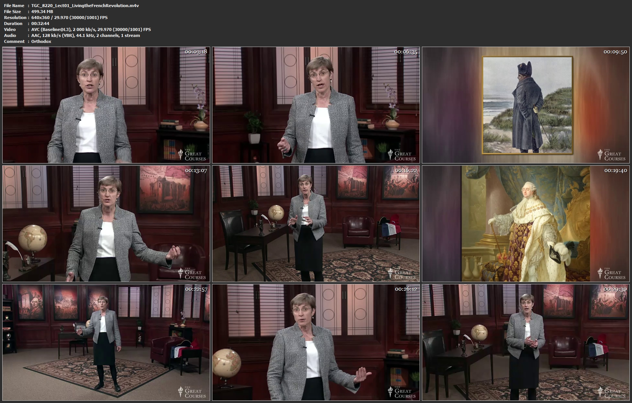Click the audio line AAC, 128 kb/s (VBR)

(85, 35)
